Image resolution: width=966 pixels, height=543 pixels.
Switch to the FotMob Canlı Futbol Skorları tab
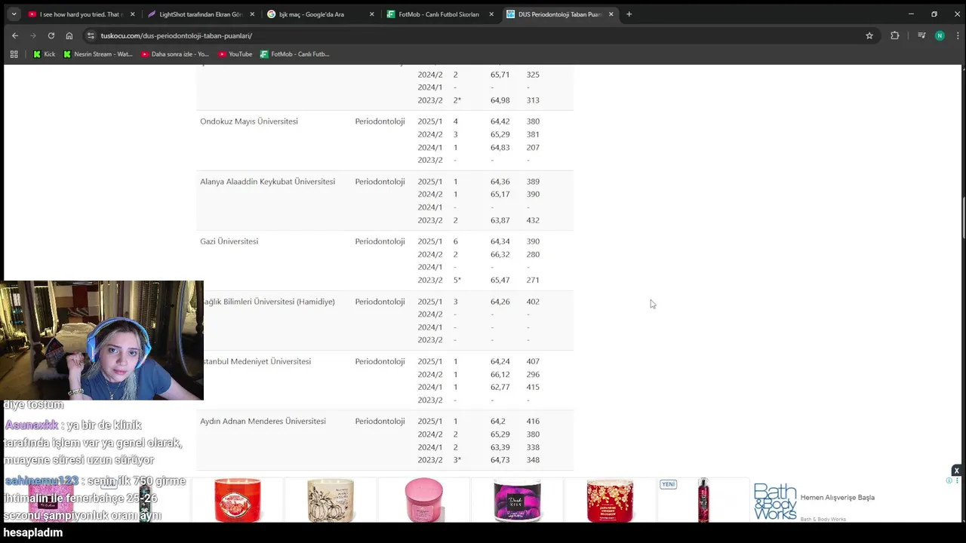click(440, 14)
